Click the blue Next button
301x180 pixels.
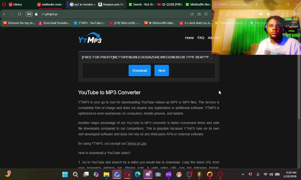161,70
